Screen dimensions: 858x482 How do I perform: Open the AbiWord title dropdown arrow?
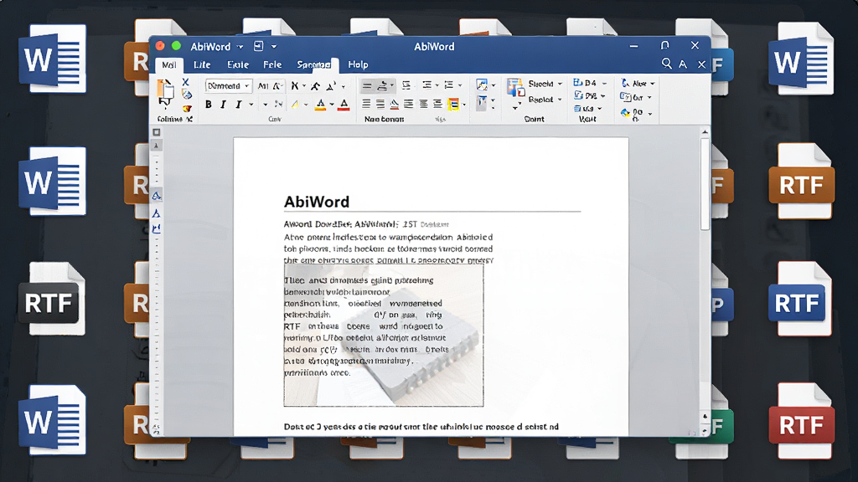(x=240, y=47)
